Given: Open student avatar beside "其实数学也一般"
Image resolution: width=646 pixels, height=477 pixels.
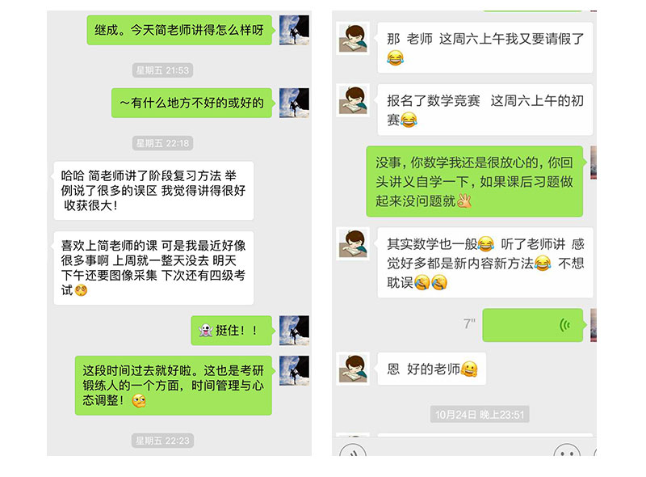Looking at the screenshot, I should (x=353, y=244).
